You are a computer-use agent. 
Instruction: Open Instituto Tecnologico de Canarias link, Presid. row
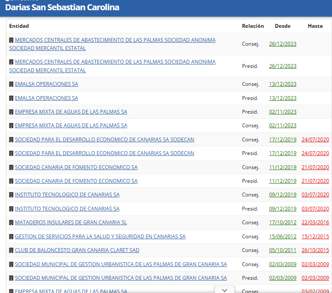(68, 209)
